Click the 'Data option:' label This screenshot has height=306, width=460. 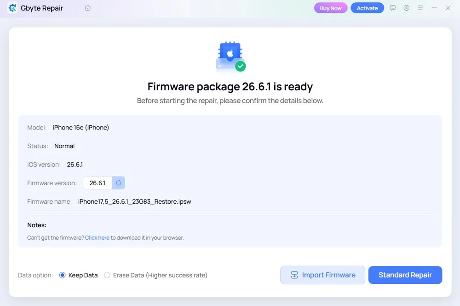(35, 276)
